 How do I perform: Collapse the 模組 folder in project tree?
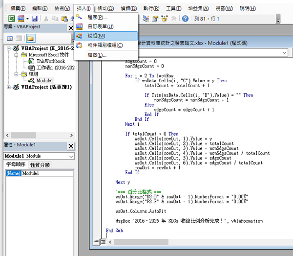click(16, 74)
